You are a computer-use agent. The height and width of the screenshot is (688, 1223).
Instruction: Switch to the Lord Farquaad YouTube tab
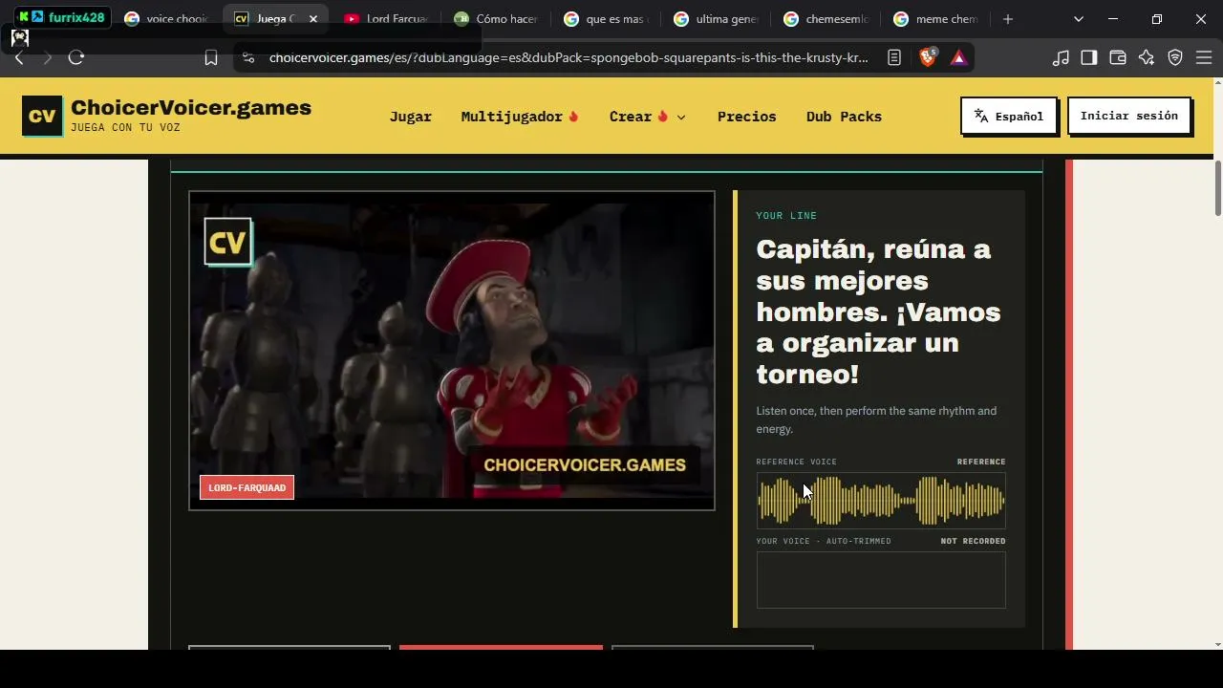pos(387,19)
